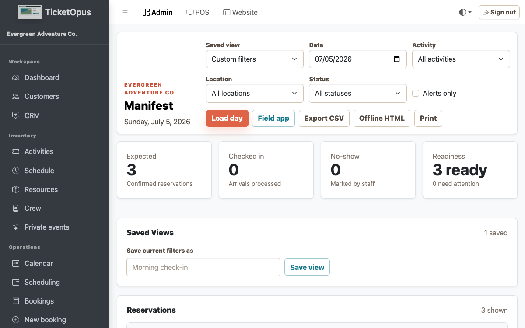Click the Sign out button

[x=499, y=12]
